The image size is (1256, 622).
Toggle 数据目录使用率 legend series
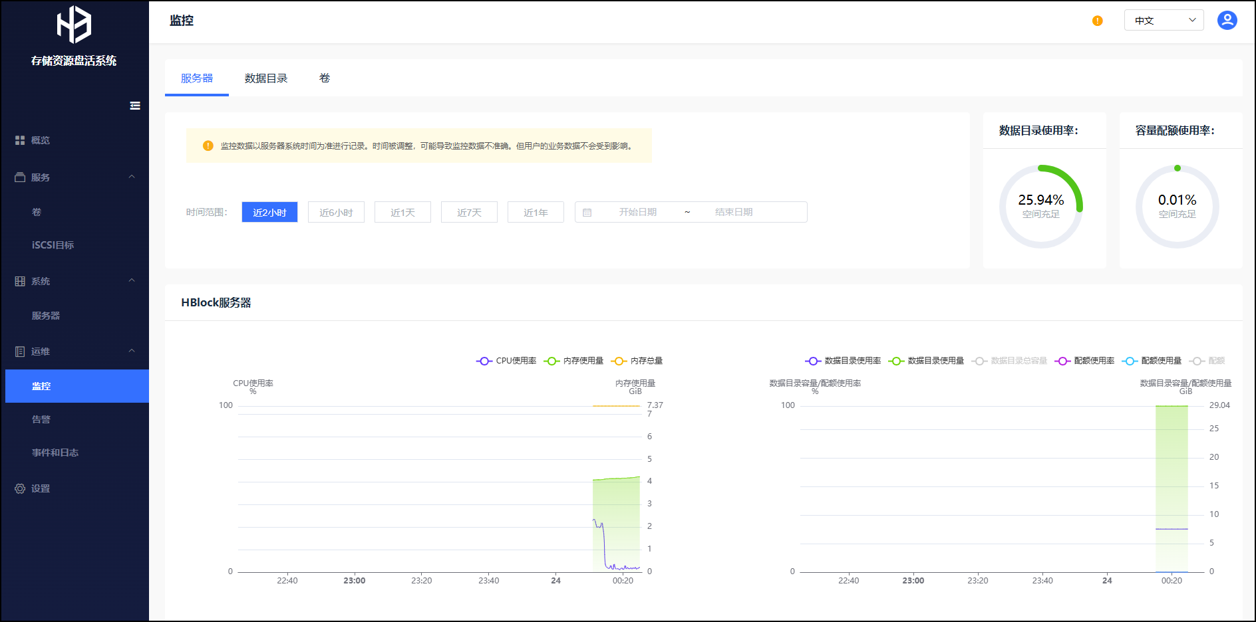point(843,361)
